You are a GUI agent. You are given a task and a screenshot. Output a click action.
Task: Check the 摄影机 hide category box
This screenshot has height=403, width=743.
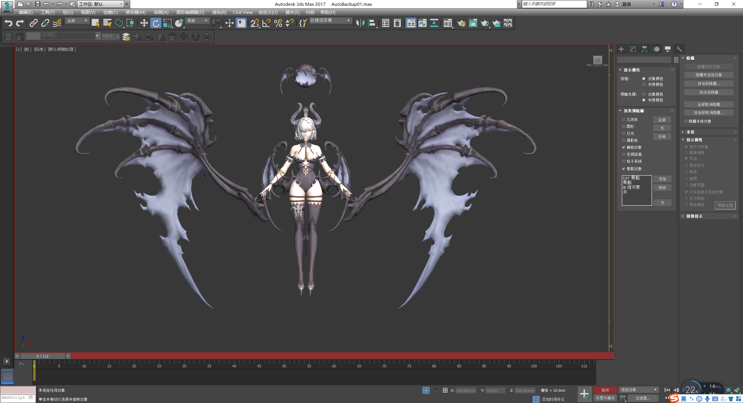pos(623,140)
